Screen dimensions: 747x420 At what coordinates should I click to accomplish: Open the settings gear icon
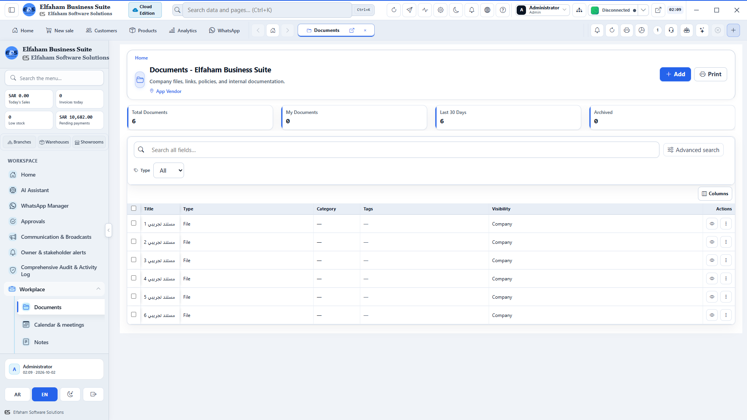440,10
